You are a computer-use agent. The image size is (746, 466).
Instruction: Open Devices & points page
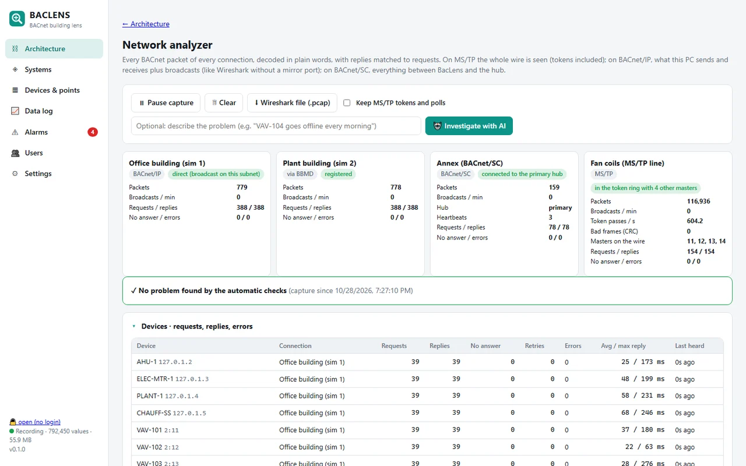[x=54, y=90]
